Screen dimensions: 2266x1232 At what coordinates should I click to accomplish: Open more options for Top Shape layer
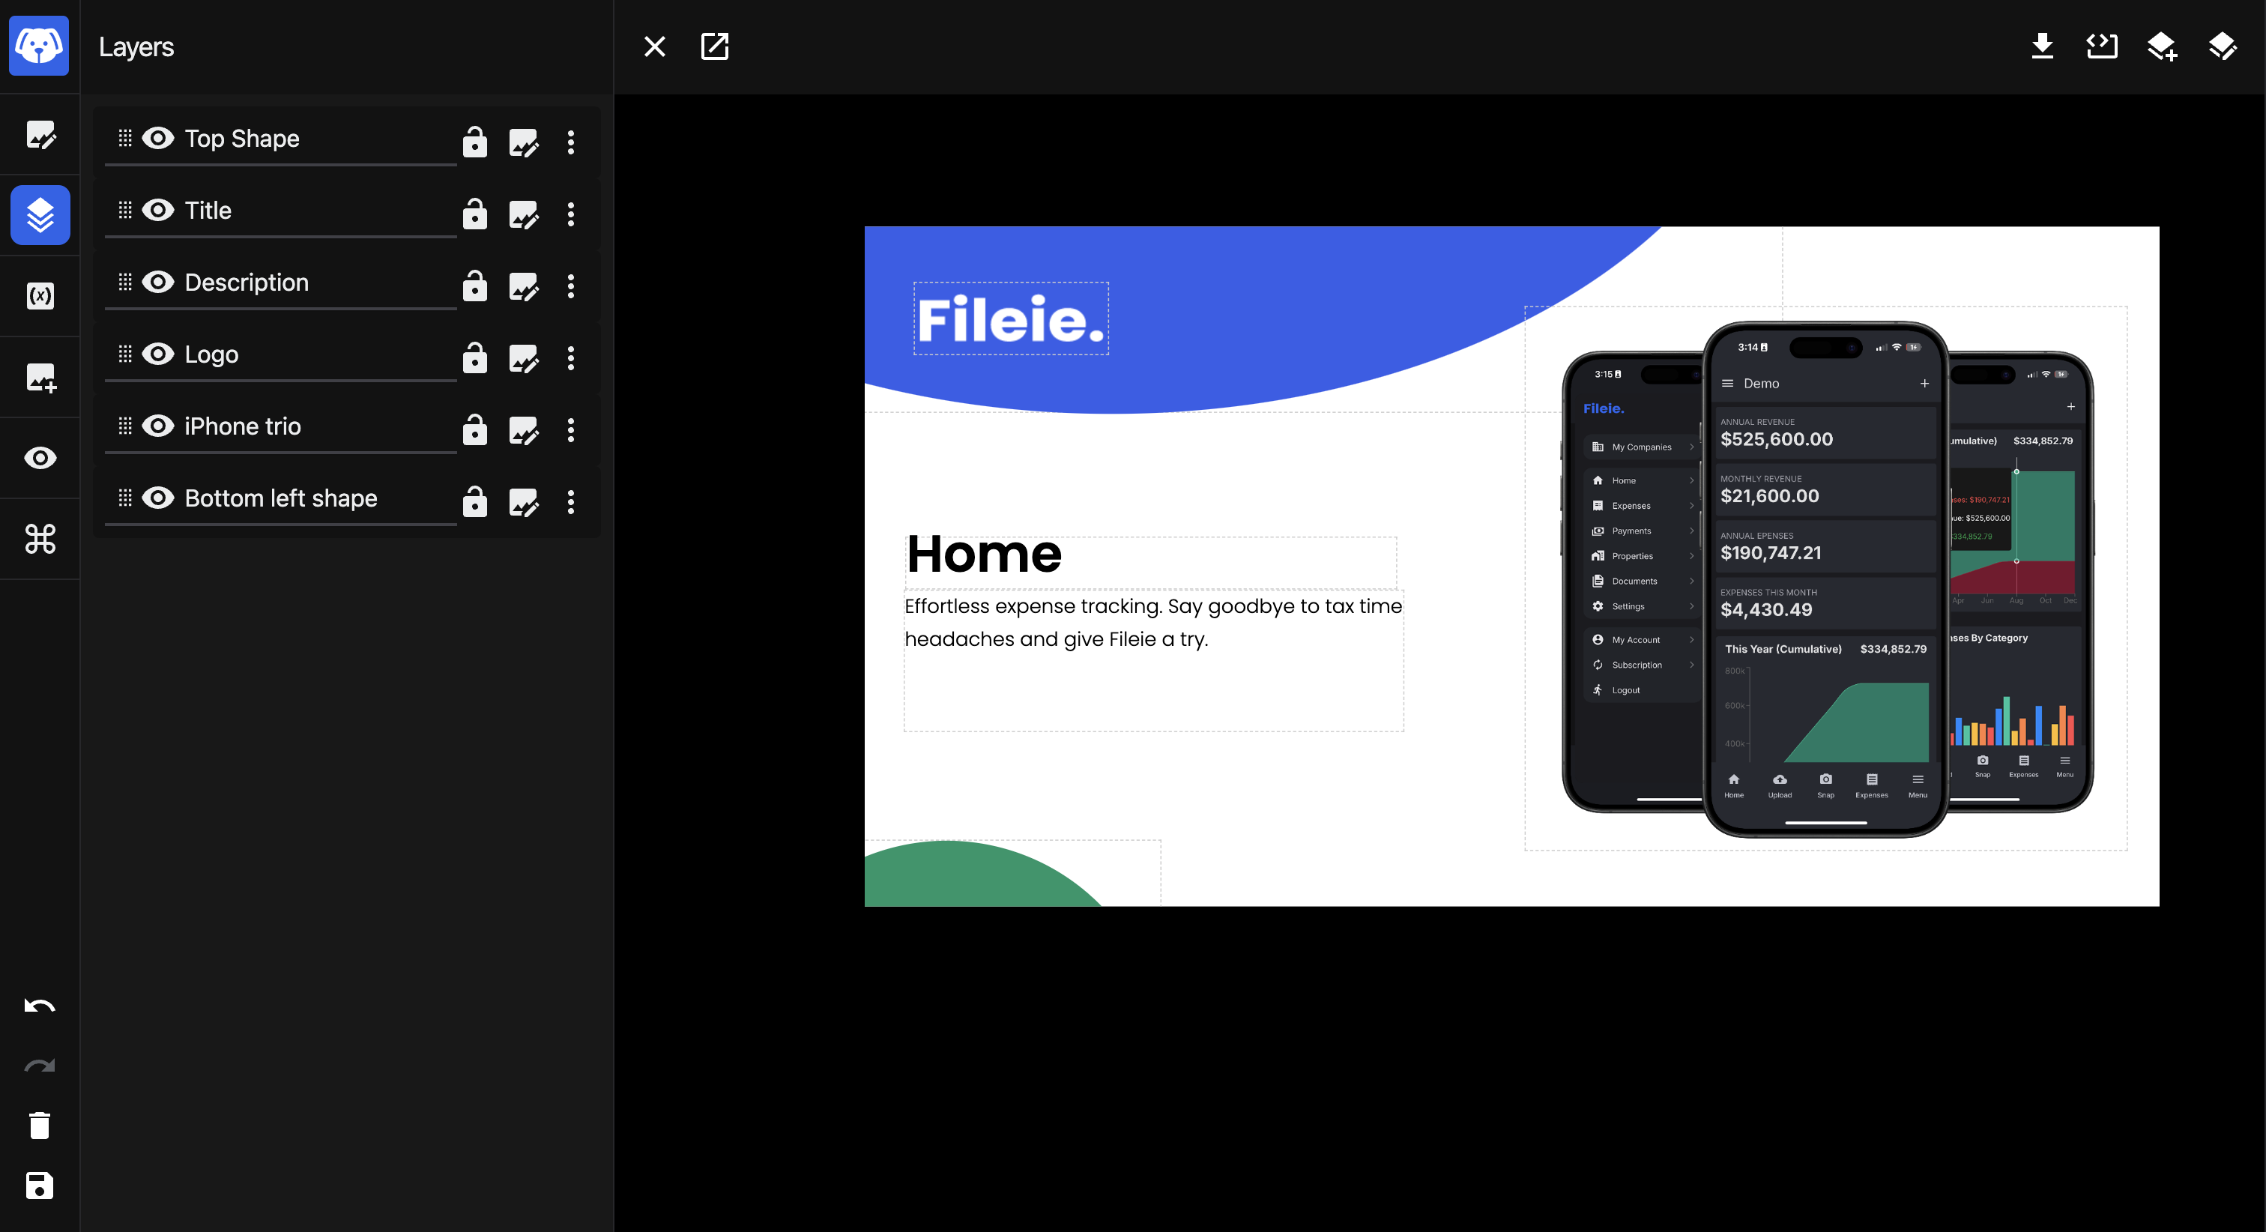[x=571, y=142]
